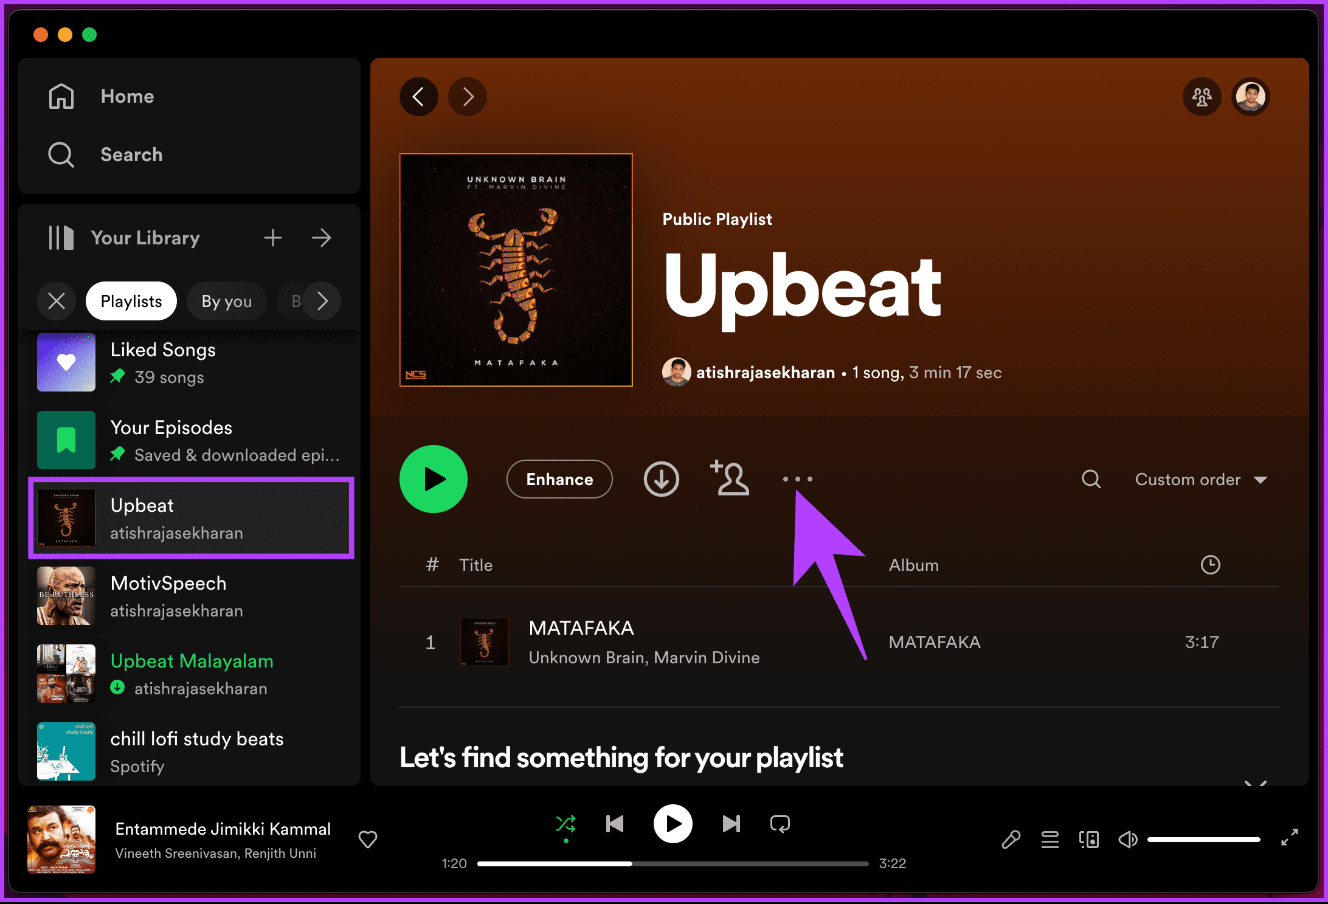Click the 3:17 track duration
Image resolution: width=1328 pixels, height=904 pixels.
tap(1202, 642)
